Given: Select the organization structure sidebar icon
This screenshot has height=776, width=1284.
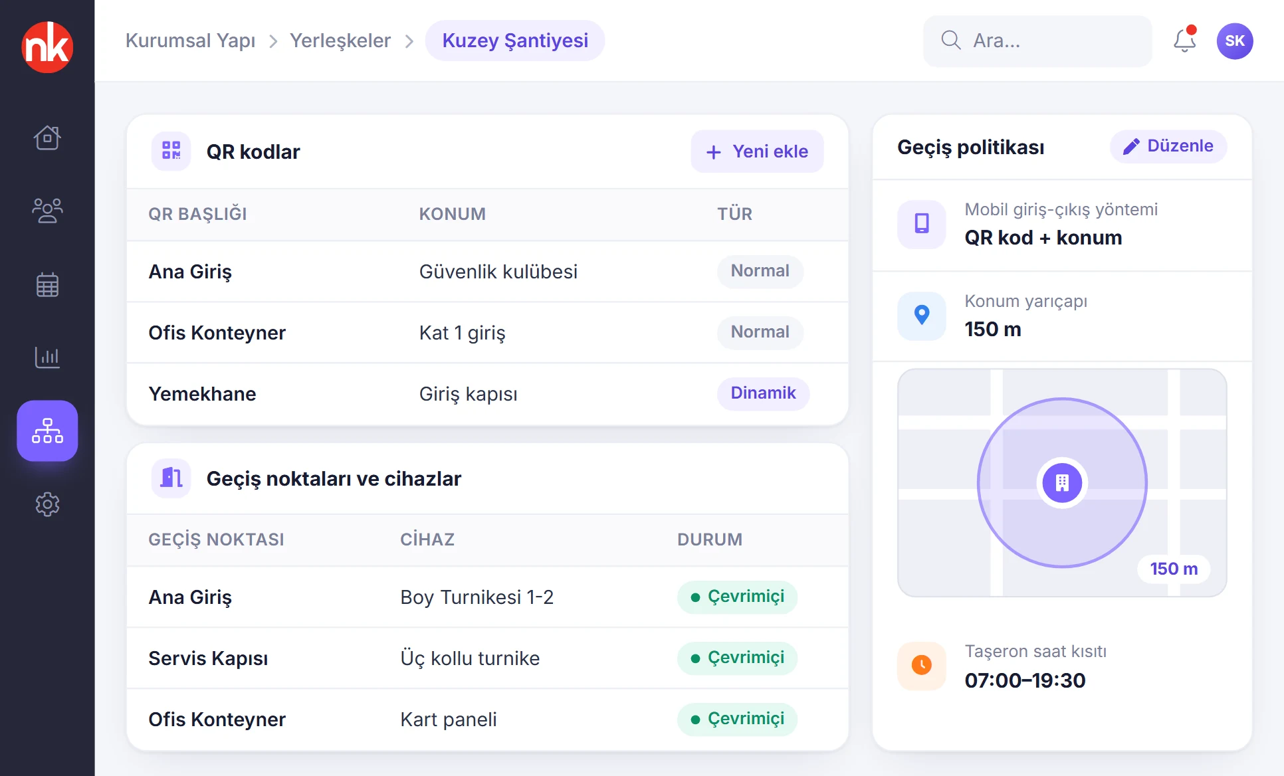Looking at the screenshot, I should coord(47,431).
